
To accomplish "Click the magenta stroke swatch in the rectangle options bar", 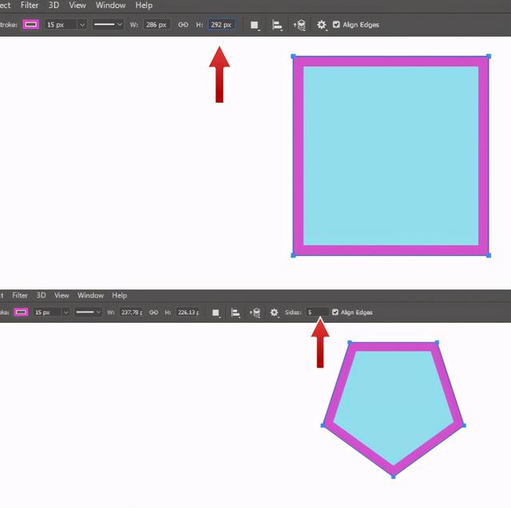I will 30,25.
